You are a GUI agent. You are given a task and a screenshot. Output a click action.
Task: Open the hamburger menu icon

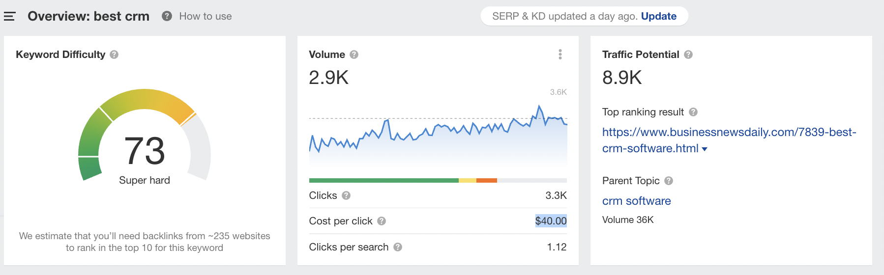point(9,16)
